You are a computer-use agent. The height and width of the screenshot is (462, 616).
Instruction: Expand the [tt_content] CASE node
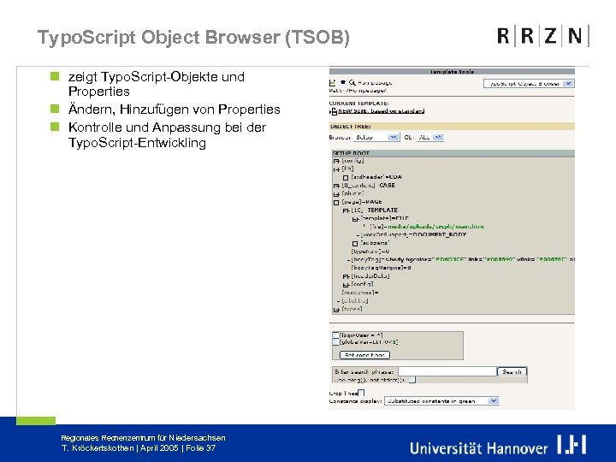tap(336, 186)
